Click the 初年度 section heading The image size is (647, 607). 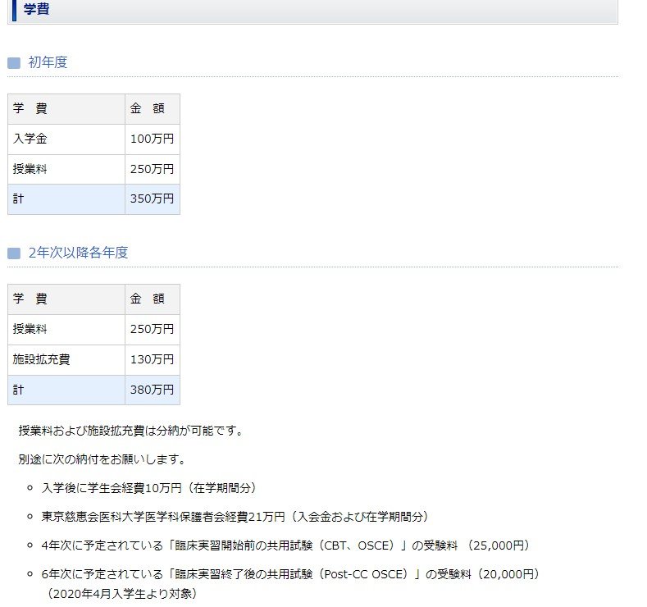pos(48,62)
